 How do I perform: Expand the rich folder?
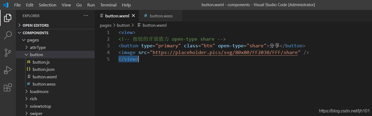[x=26, y=99]
